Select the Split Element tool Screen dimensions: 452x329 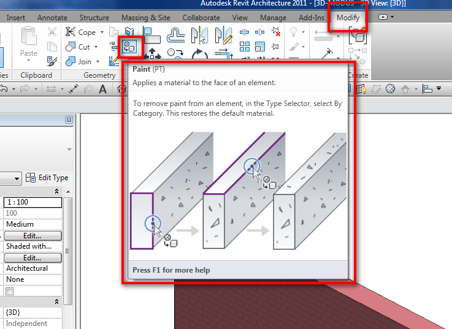[x=245, y=32]
